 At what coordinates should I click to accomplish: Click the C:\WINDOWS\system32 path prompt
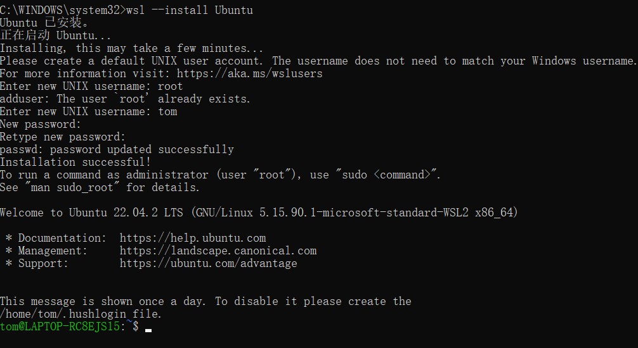pyautogui.click(x=62, y=10)
